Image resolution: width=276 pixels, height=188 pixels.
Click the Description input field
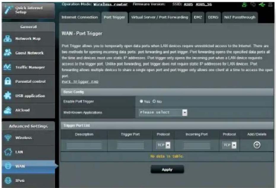(84, 145)
